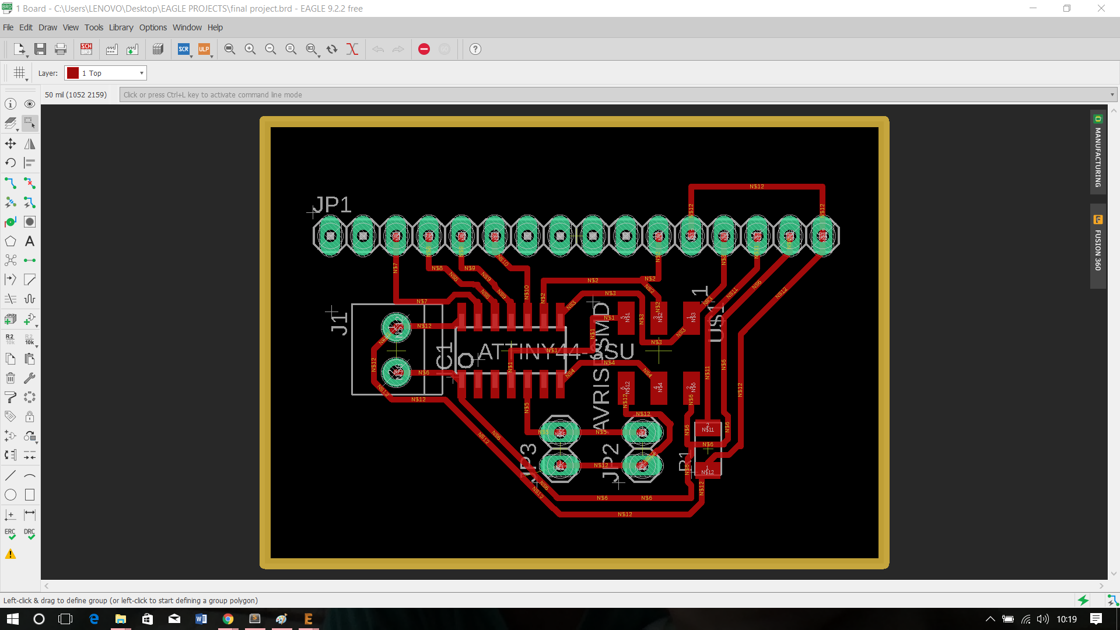Click the DRC check icon
This screenshot has width=1120, height=630.
30,534
